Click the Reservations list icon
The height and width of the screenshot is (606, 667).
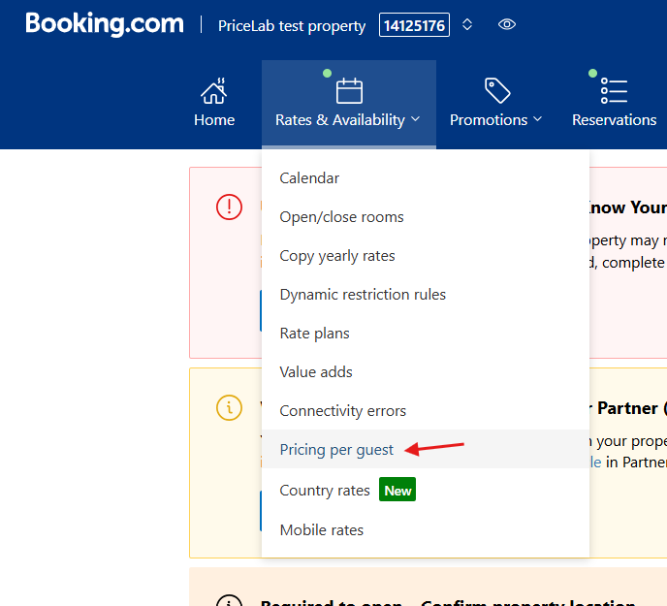614,90
